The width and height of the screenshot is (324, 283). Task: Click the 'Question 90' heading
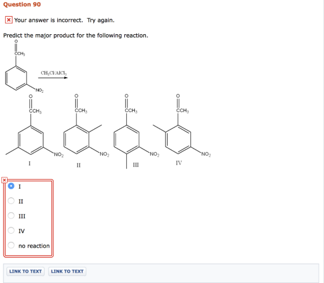pos(22,5)
